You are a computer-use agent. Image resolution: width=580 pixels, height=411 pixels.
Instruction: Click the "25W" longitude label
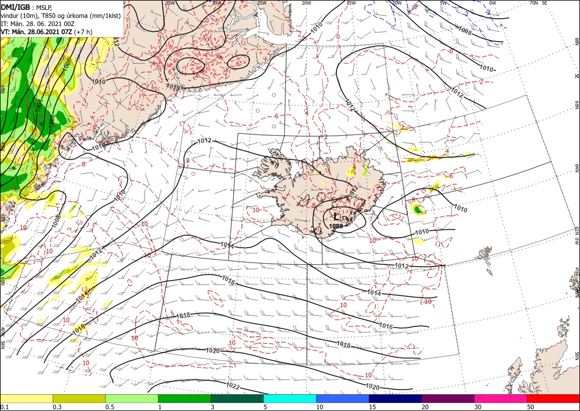coord(262,2)
